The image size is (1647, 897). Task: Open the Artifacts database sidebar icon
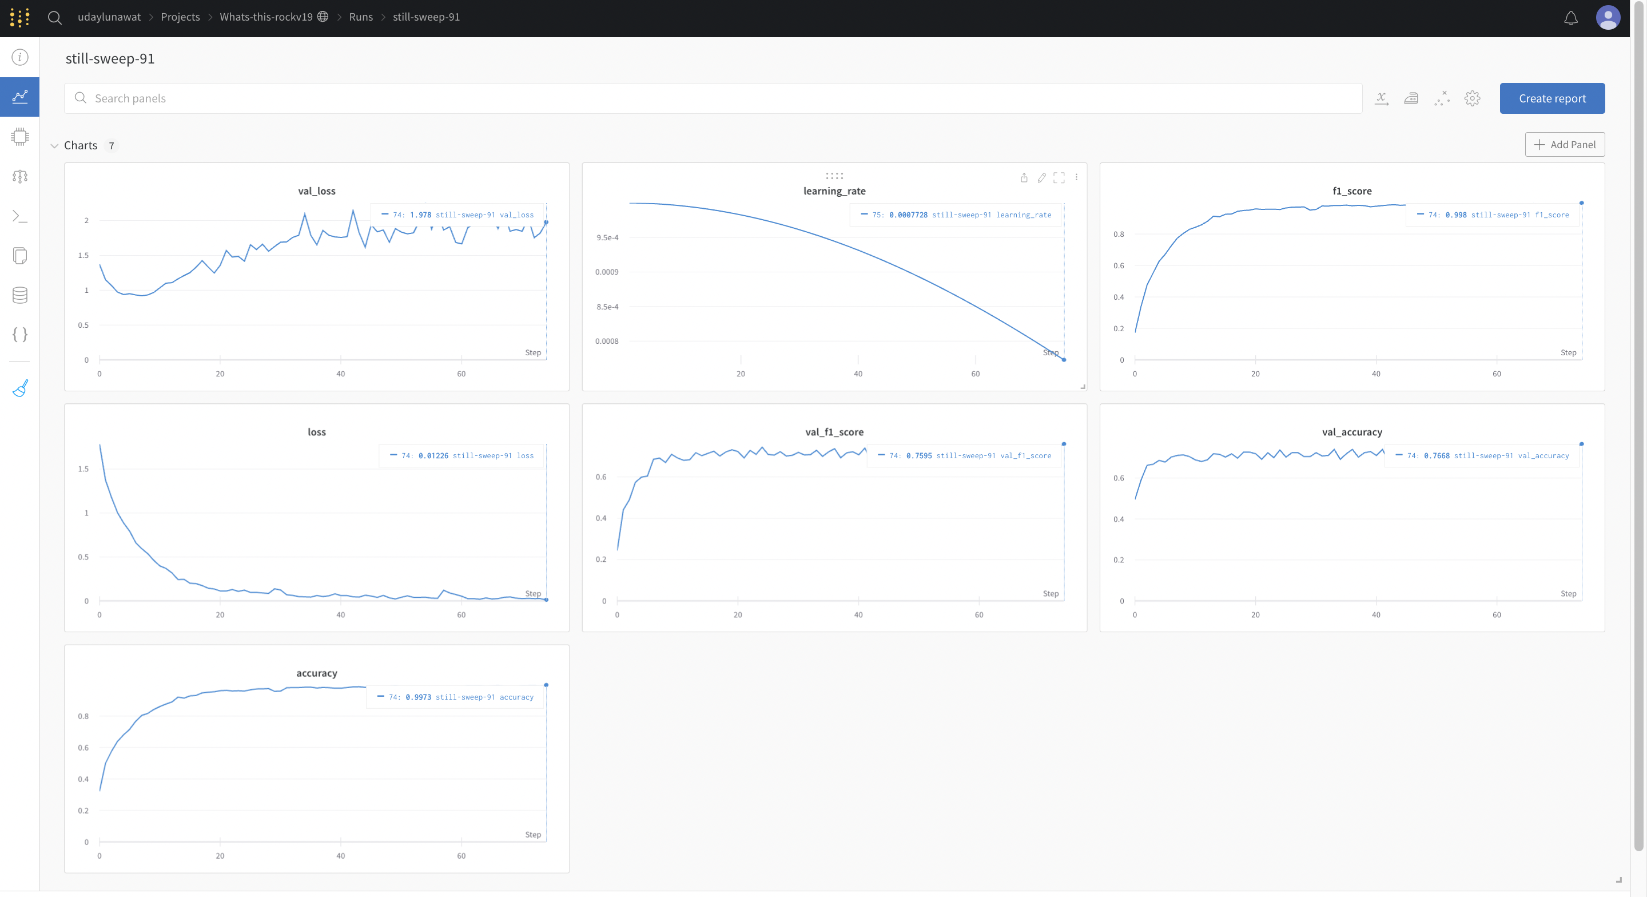pyautogui.click(x=20, y=295)
